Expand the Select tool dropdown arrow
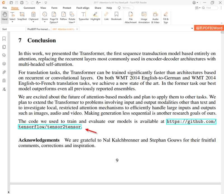The width and height of the screenshot is (224, 194). click(x=12, y=22)
